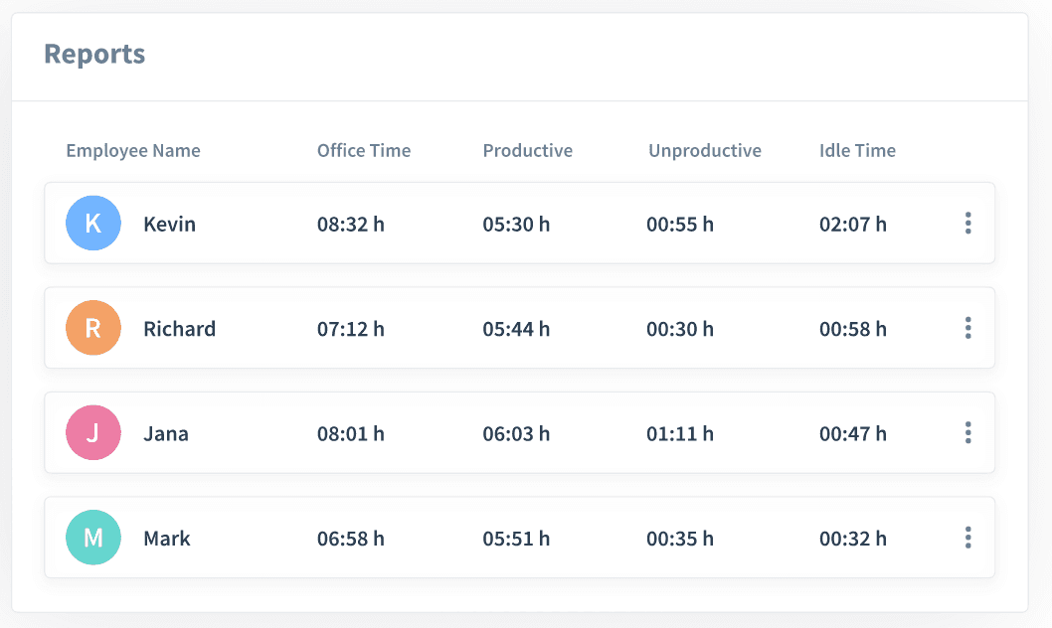Sort by the Unproductive column header

tap(705, 151)
